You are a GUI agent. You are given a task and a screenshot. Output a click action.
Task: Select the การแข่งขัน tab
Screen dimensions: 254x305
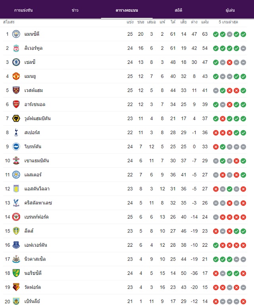[23, 10]
